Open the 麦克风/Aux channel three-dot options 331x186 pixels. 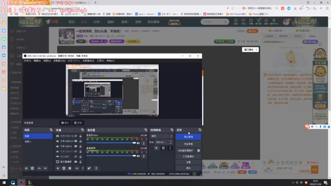pyautogui.click(x=144, y=143)
